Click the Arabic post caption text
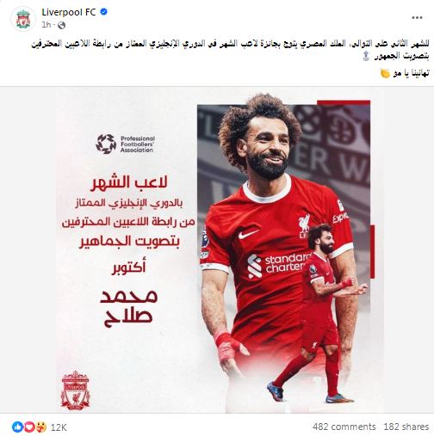The image size is (434, 436). (230, 50)
